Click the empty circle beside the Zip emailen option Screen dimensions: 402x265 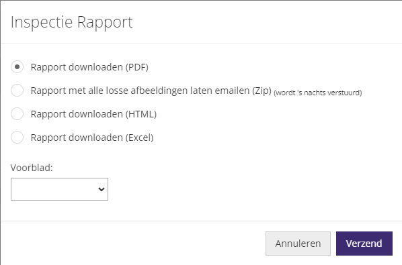[17, 91]
